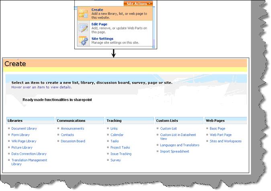Viewport: 271px width, 191px height.
Task: Open Wiki Page Library link
Action: coord(24,141)
